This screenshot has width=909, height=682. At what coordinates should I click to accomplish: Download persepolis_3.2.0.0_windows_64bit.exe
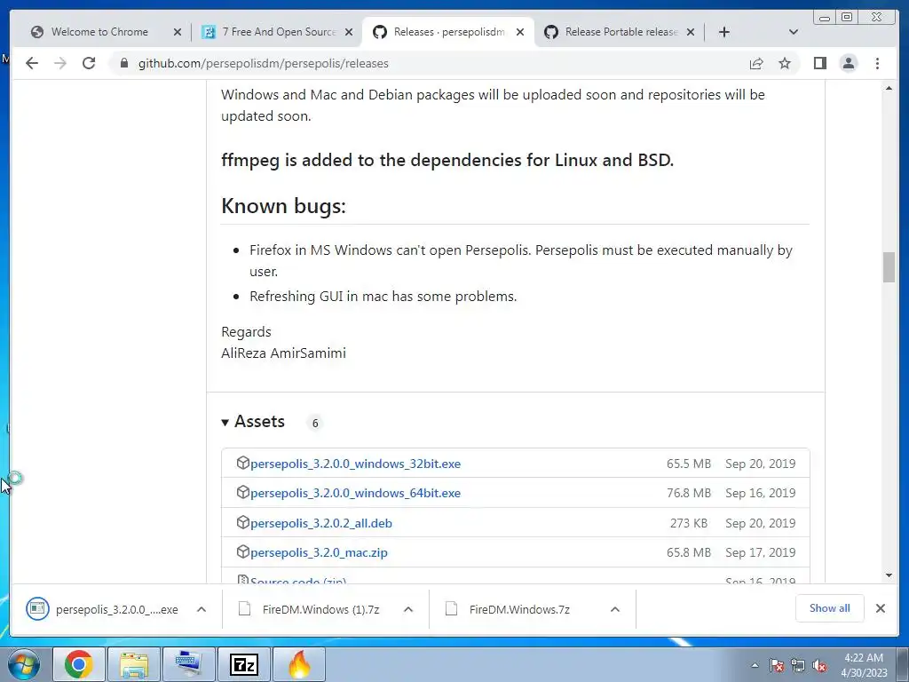pyautogui.click(x=355, y=493)
